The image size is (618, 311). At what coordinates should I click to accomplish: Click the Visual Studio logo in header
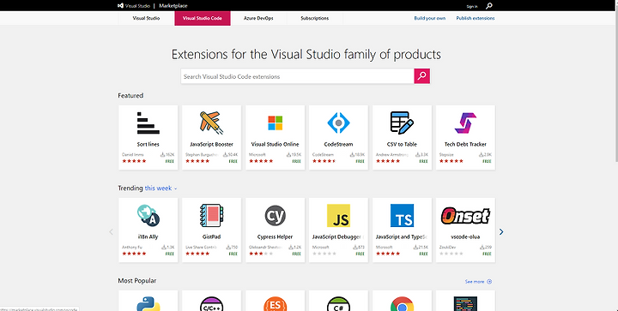(x=121, y=6)
